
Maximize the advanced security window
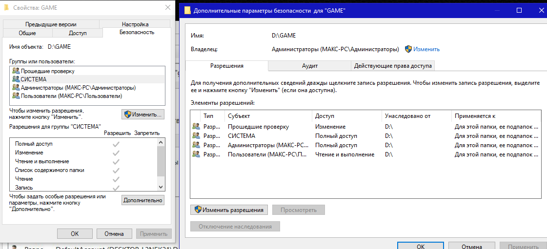[519, 10]
